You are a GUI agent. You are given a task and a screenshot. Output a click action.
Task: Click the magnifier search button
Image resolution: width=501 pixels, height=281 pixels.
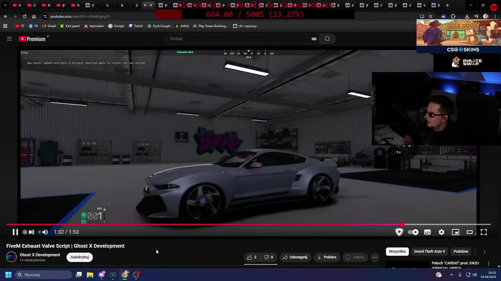pyautogui.click(x=328, y=39)
